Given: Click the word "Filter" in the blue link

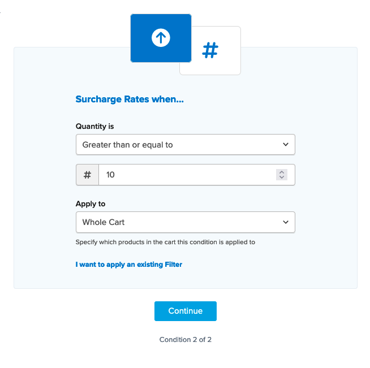Looking at the screenshot, I should point(173,265).
